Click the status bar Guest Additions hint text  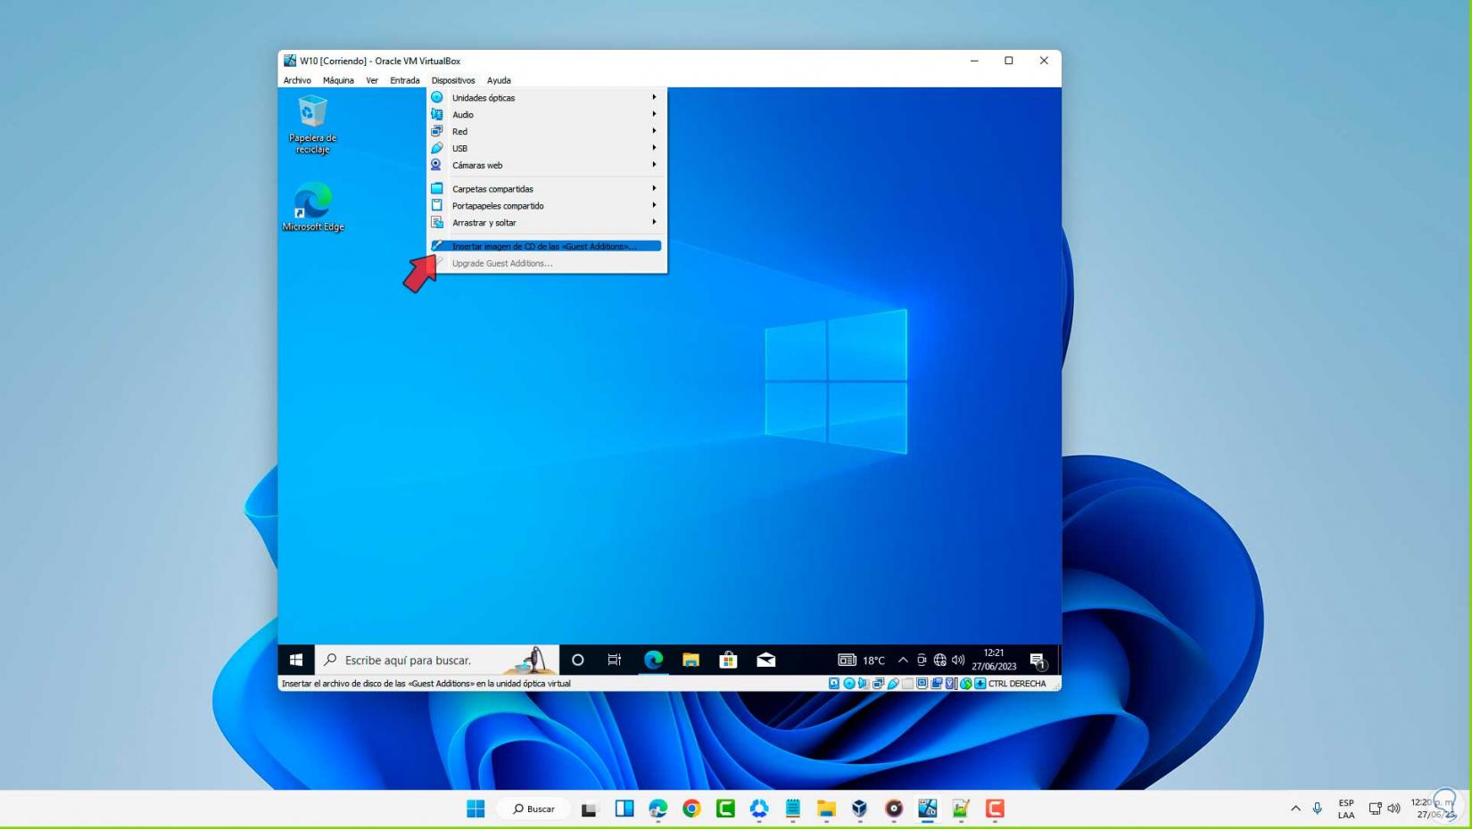click(426, 684)
